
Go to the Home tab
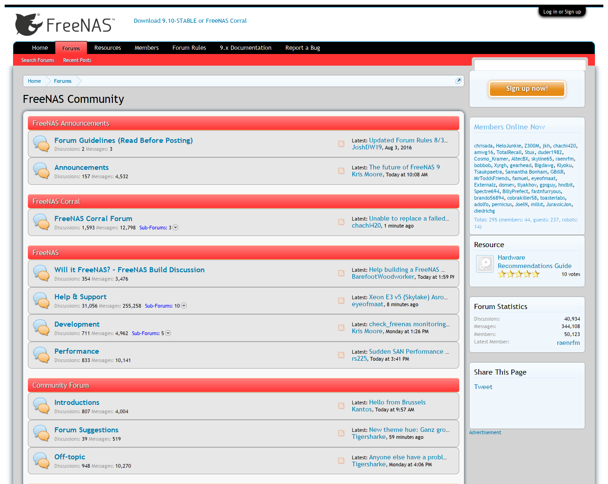(40, 48)
